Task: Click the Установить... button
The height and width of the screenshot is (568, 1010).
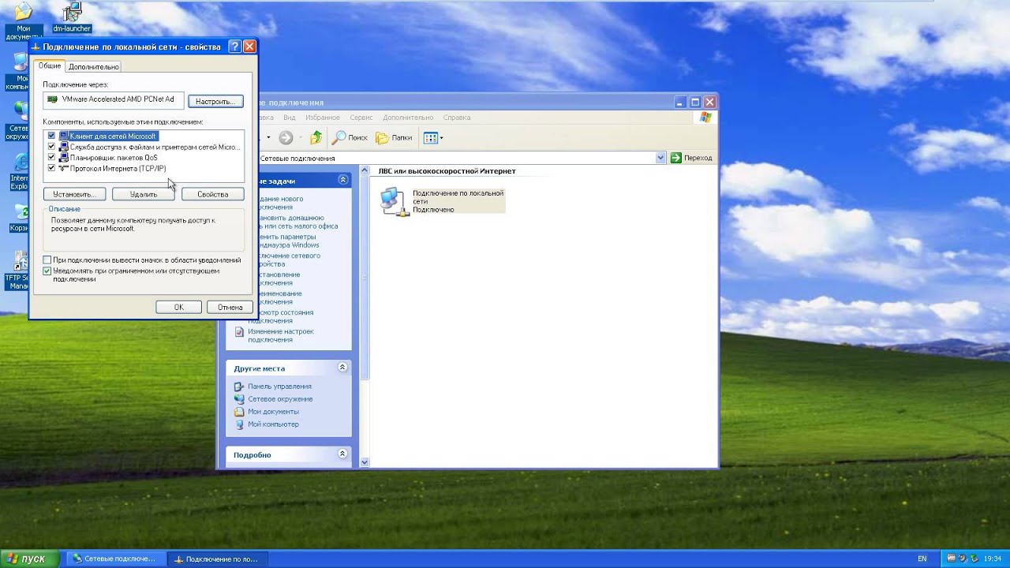Action: tap(74, 194)
